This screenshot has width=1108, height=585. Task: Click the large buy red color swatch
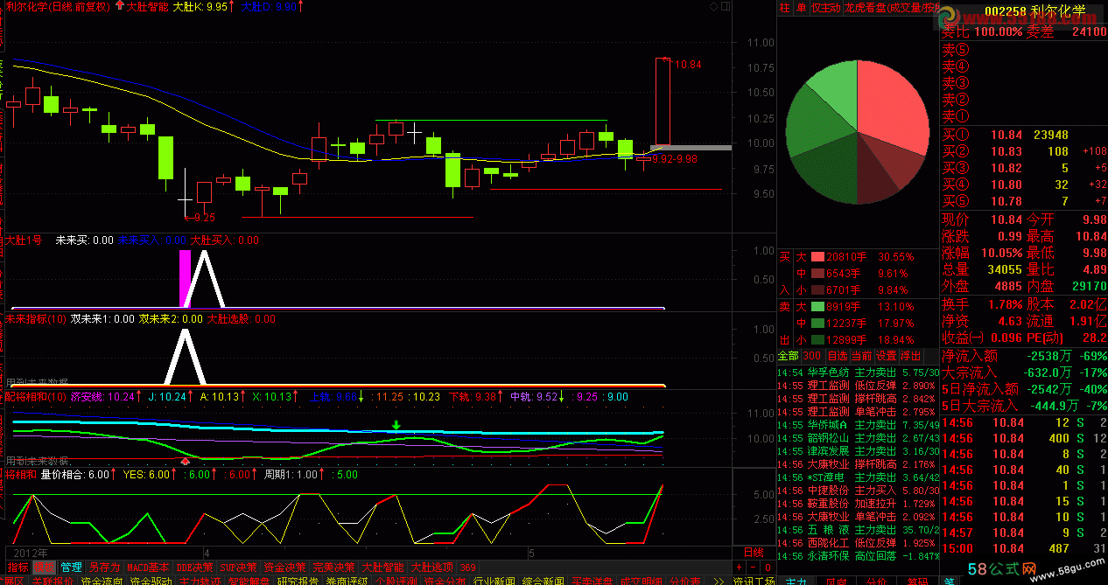tap(818, 257)
